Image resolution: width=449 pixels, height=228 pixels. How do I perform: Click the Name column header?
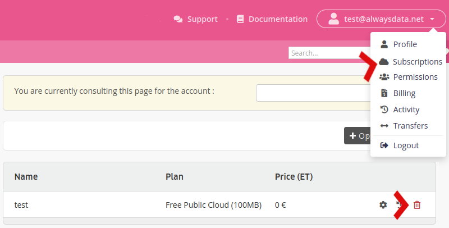[x=26, y=177]
